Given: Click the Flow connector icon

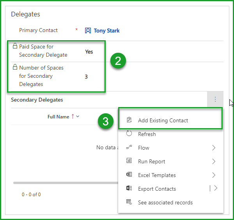Looking at the screenshot, I should (129, 147).
